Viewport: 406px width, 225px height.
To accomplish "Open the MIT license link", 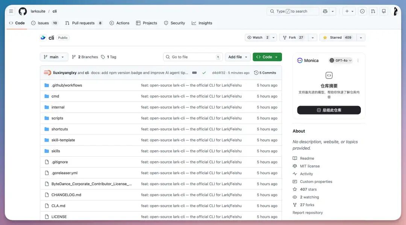I will pyautogui.click(x=310, y=166).
